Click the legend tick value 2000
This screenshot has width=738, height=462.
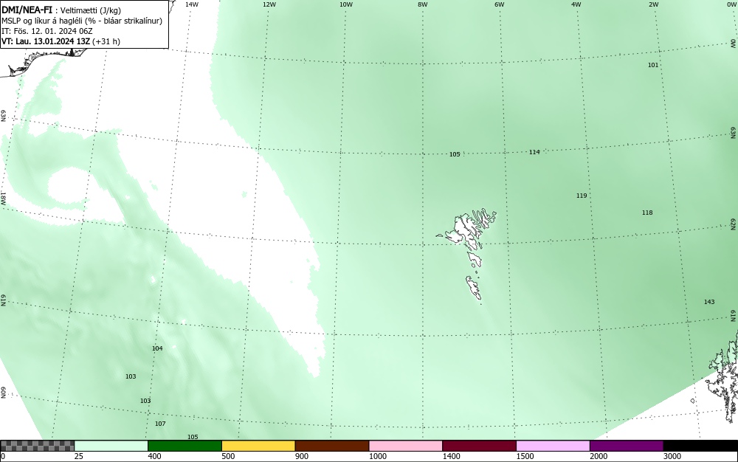pyautogui.click(x=599, y=456)
